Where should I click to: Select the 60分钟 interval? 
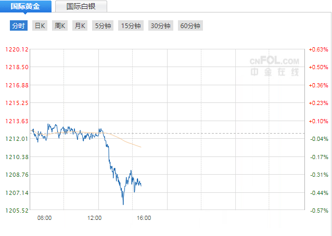[x=190, y=25]
